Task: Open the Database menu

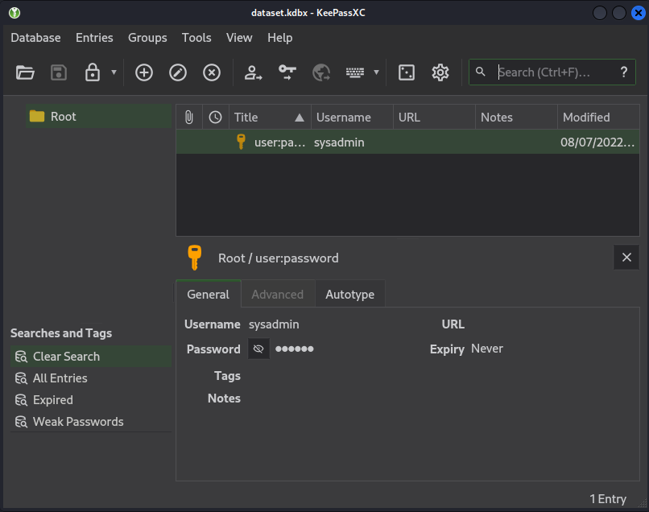Action: point(35,38)
